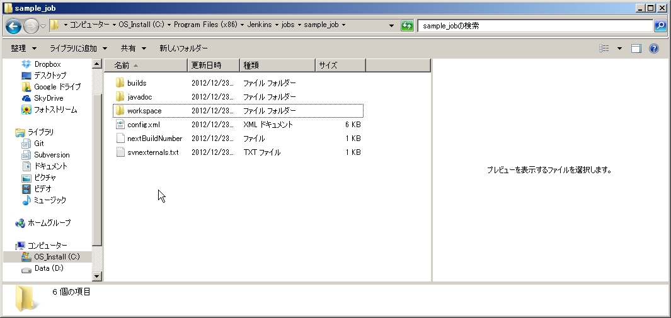The height and width of the screenshot is (318, 671).
Task: Click 新しいフォルダー button
Action: coord(183,48)
